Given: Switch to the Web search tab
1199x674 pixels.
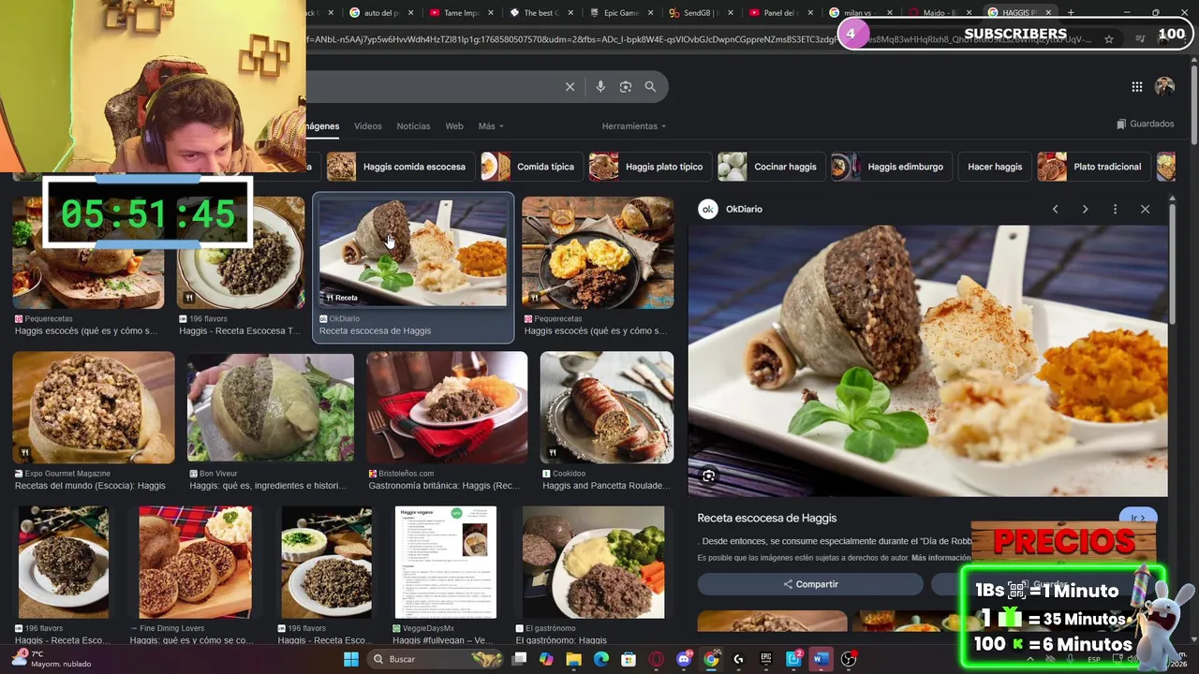Looking at the screenshot, I should 454,126.
